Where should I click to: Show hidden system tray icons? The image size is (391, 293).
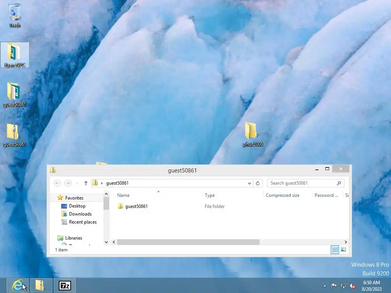325,285
